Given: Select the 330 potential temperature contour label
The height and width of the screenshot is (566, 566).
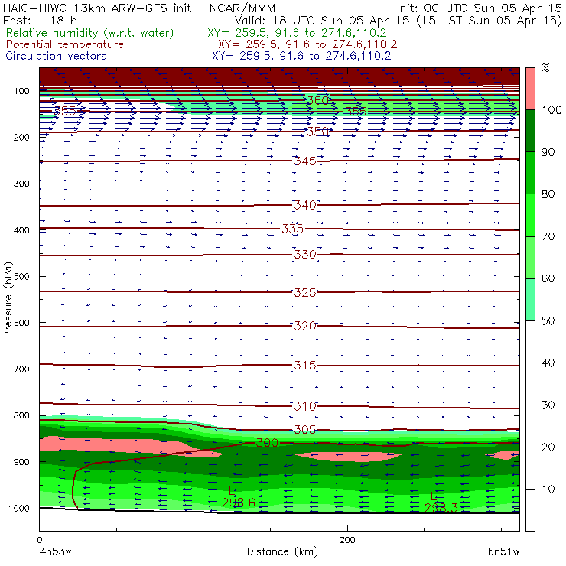Looking at the screenshot, I should 305,255.
